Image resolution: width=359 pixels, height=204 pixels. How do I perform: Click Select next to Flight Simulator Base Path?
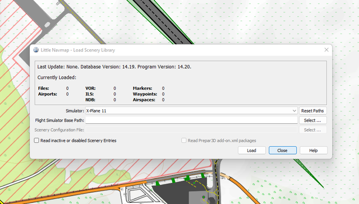[312, 120]
